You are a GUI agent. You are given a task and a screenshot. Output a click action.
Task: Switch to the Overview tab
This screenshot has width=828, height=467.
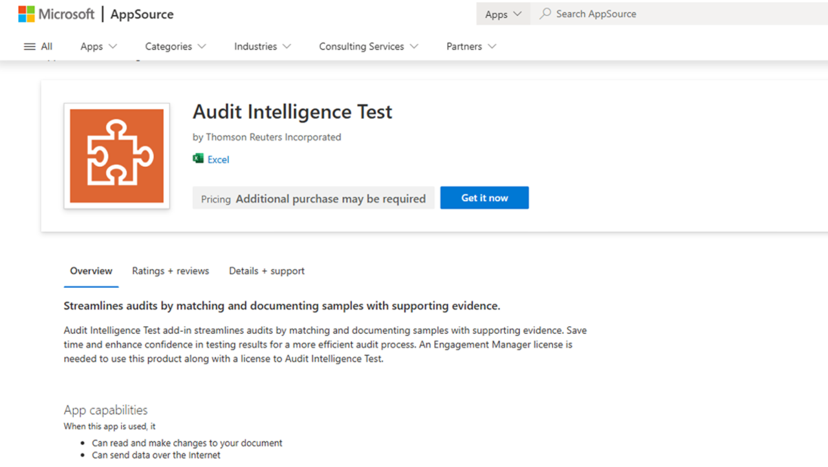[91, 271]
